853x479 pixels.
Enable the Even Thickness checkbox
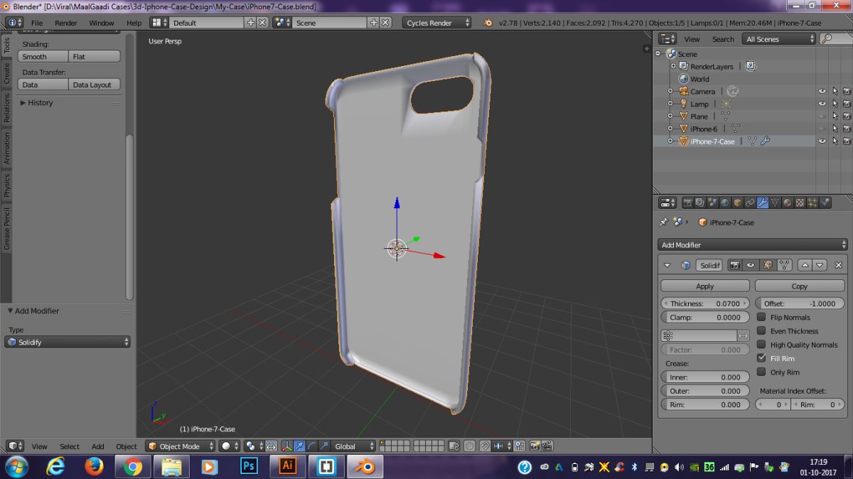coord(761,331)
